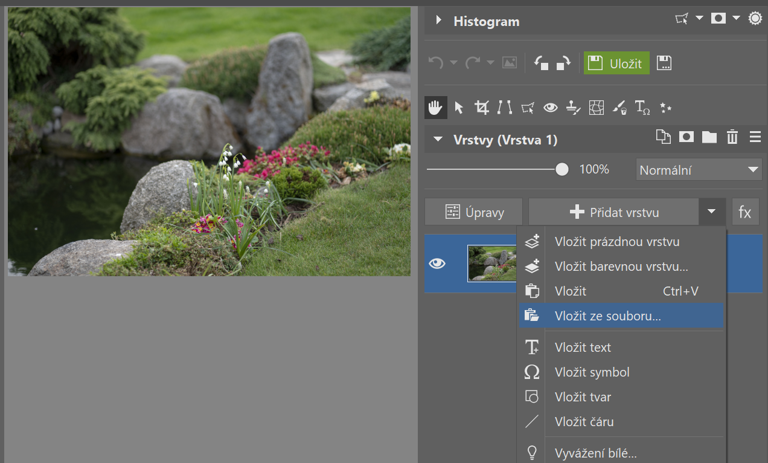Viewport: 768px width, 463px height.
Task: Duplicate the layer via the copy icon
Action: (x=664, y=137)
